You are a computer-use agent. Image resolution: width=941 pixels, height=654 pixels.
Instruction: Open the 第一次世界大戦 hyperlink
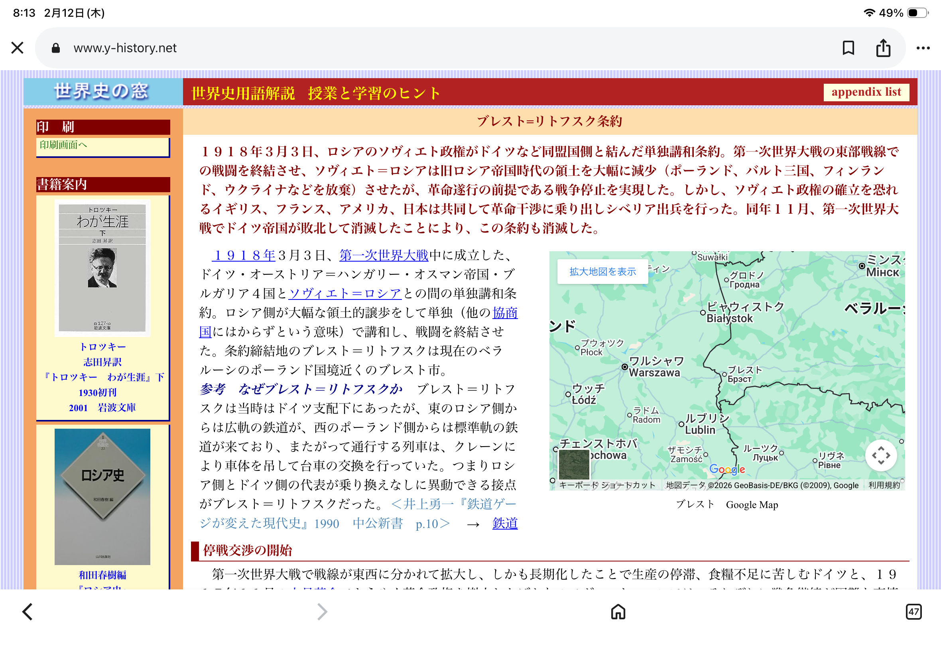[384, 255]
